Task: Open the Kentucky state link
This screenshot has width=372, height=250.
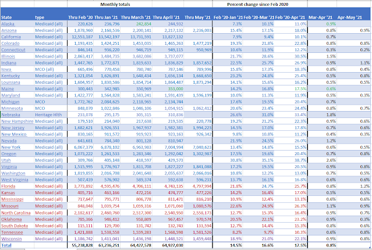Action: [x=10, y=76]
